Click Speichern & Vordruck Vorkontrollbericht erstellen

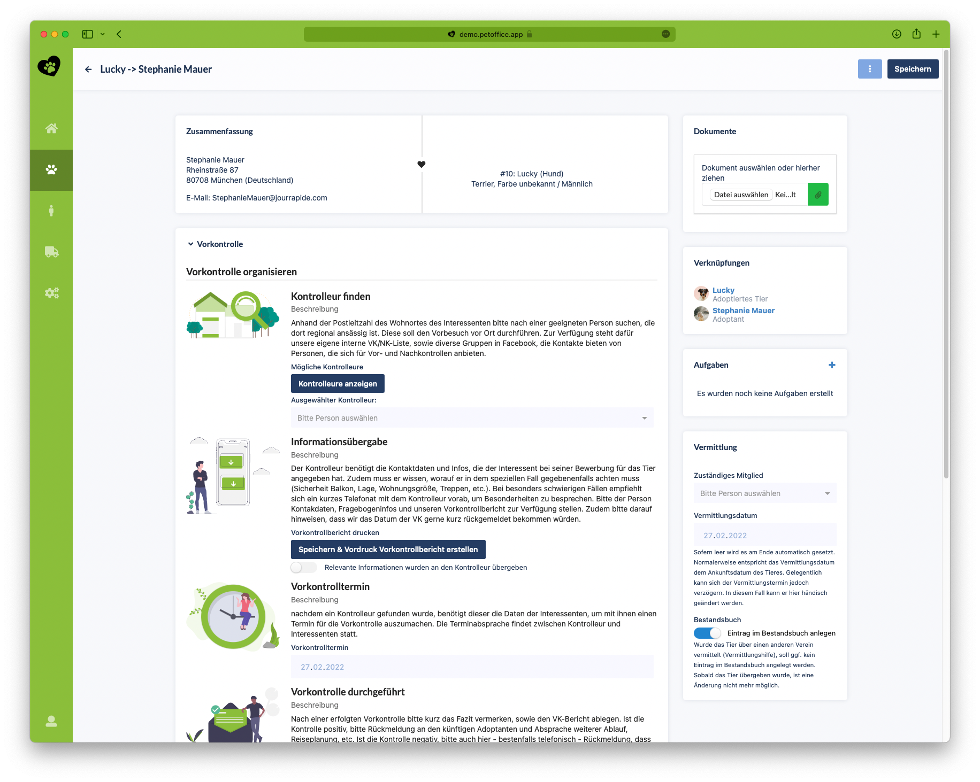pos(388,549)
